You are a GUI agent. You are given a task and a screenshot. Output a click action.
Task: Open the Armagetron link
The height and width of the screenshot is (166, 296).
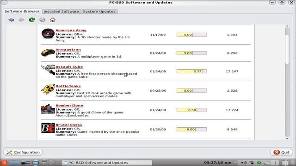pyautogui.click(x=68, y=50)
